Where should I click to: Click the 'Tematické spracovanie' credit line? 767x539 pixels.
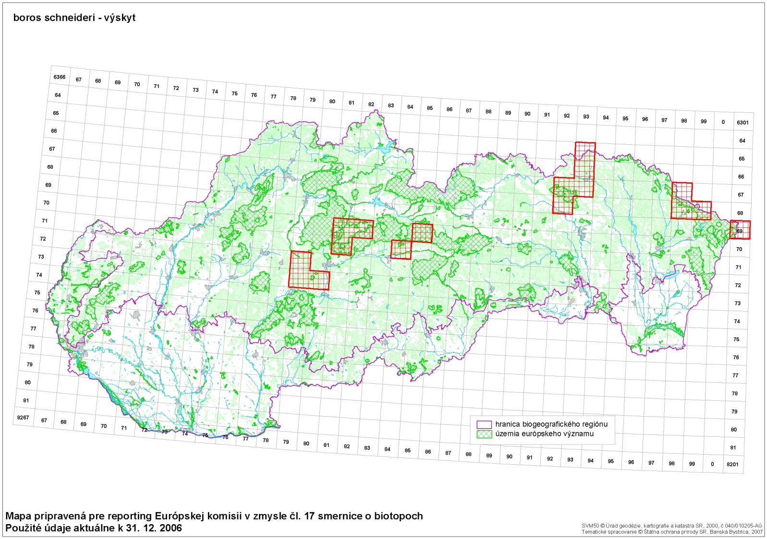tap(671, 532)
